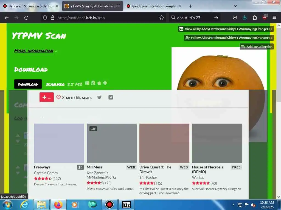The height and width of the screenshot is (210, 281).
Task: Close the YTPMV Scan tab
Action: tap(119, 6)
